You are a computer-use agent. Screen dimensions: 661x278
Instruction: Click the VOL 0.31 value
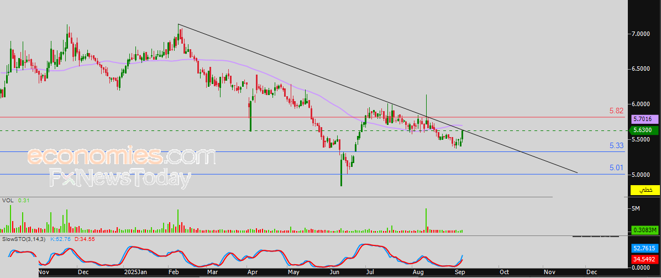pos(23,201)
